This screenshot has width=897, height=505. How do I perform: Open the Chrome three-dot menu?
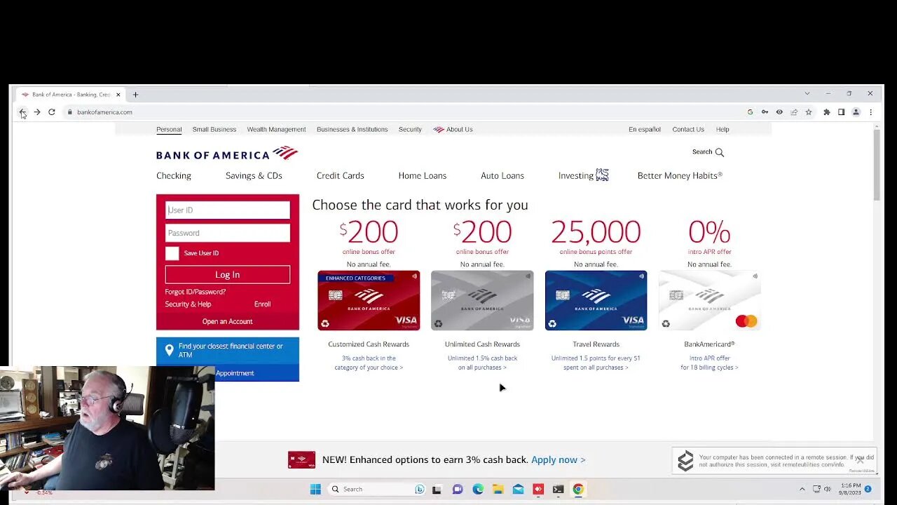pyautogui.click(x=870, y=112)
